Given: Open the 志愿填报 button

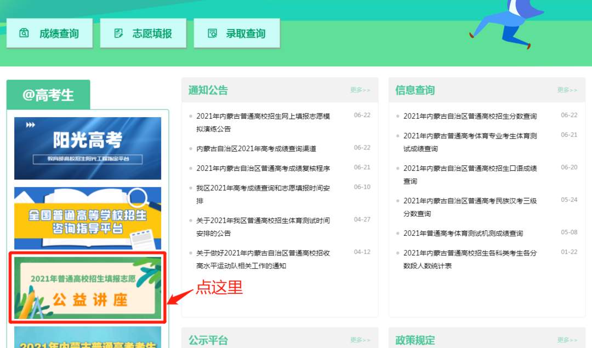Looking at the screenshot, I should tap(143, 33).
